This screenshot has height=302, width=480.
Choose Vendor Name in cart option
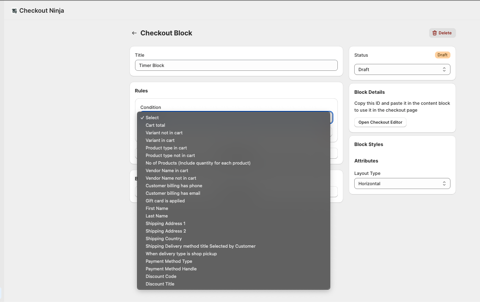(x=167, y=170)
